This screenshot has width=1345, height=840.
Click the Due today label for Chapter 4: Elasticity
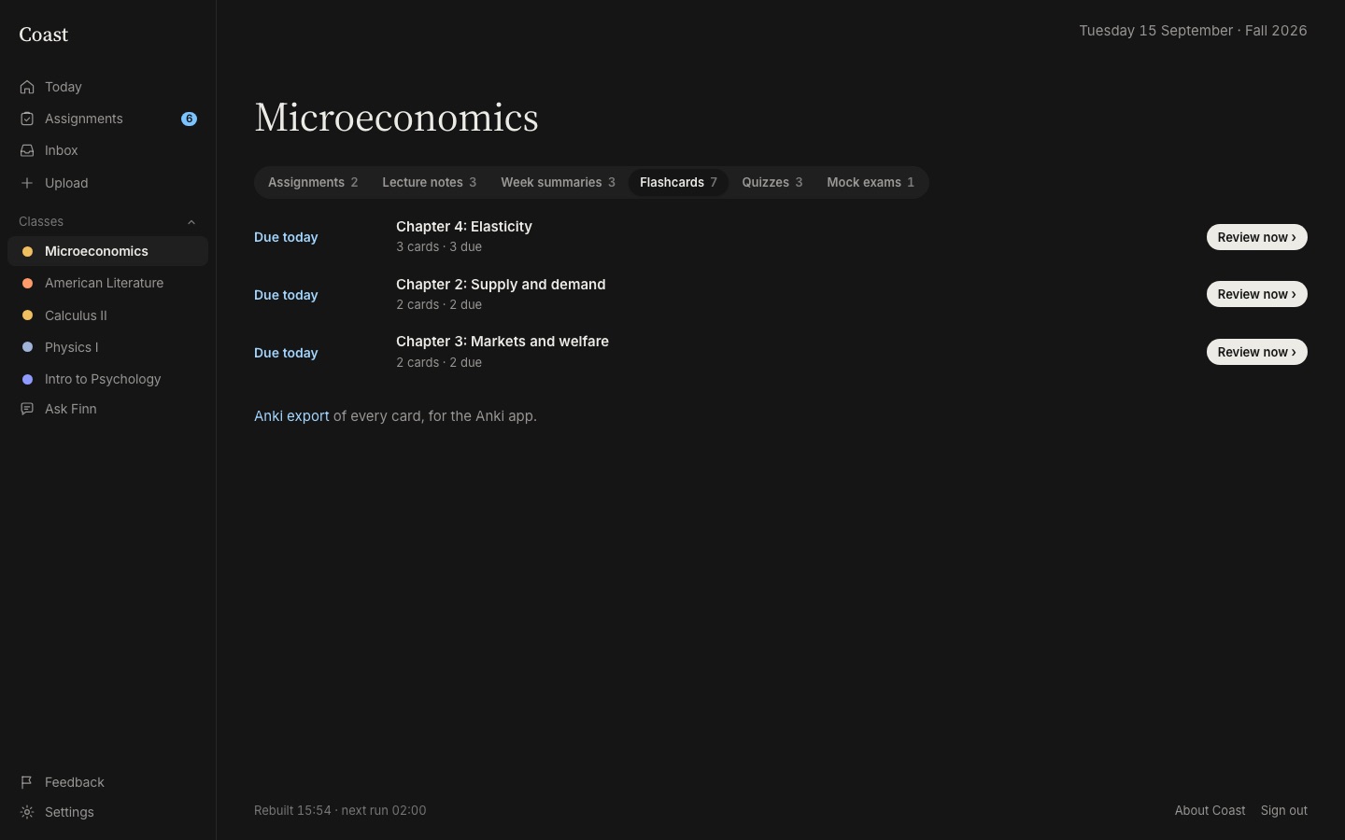click(x=286, y=237)
